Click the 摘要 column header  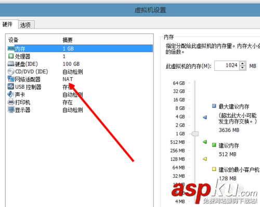click(x=107, y=40)
